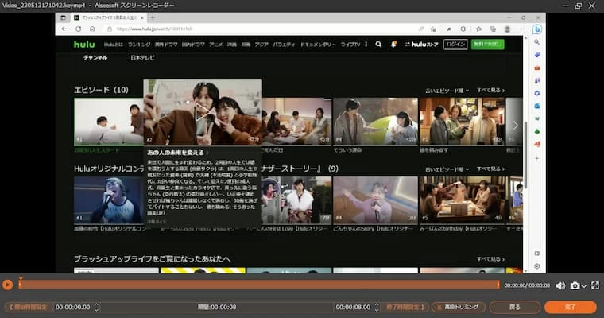Image resolution: width=604 pixels, height=318 pixels.
Task: Play the recorded video preview
Action: click(7, 285)
